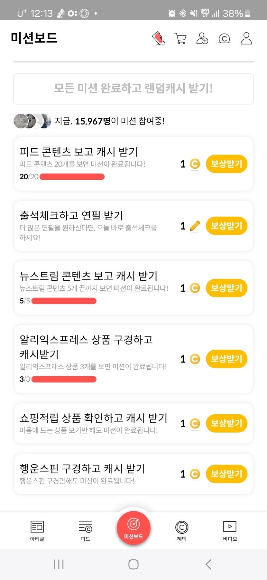Select the center 미션보드 tab button
The width and height of the screenshot is (267, 580).
133,528
